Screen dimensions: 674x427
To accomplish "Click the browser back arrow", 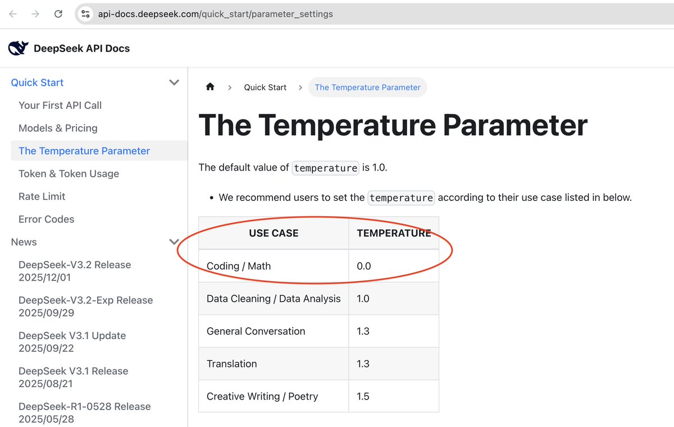I will click(13, 14).
